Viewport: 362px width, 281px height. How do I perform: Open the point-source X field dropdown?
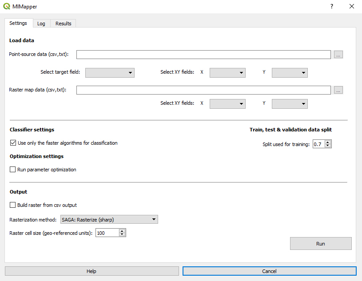click(x=227, y=72)
